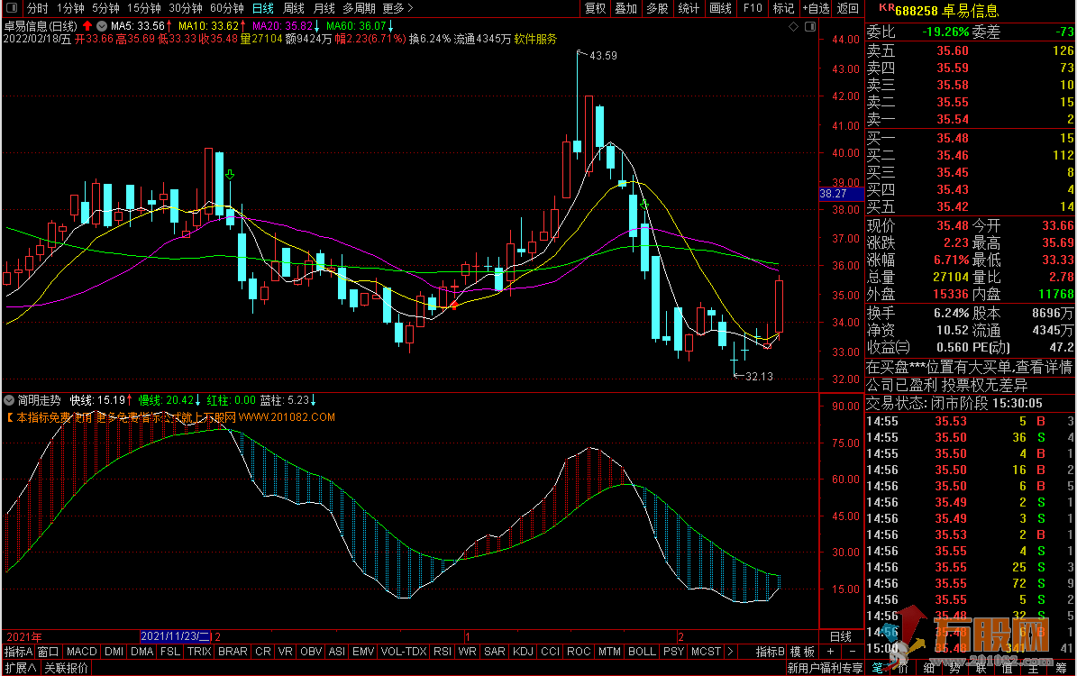Open the 软件服务 sector link
Viewport: 1077px width, 676px height.
coord(535,40)
